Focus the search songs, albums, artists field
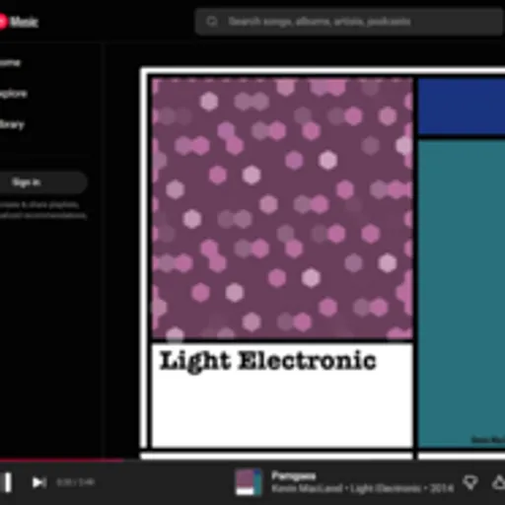 (350, 22)
